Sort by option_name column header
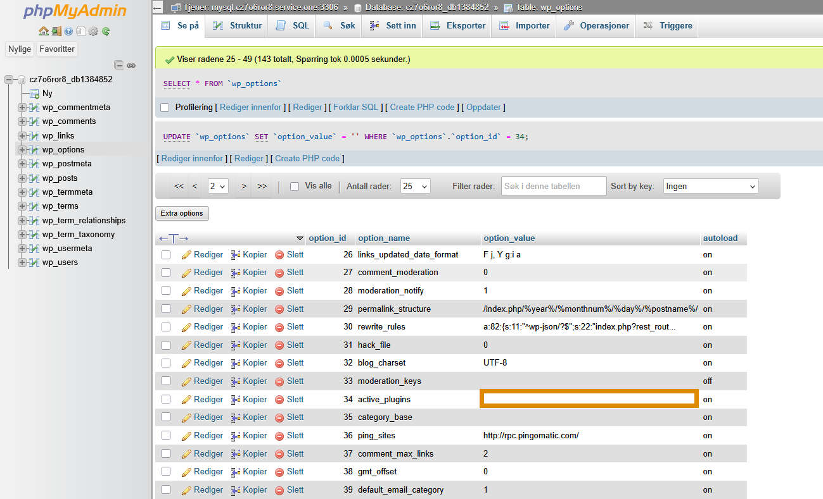The width and height of the screenshot is (823, 499). 384,238
